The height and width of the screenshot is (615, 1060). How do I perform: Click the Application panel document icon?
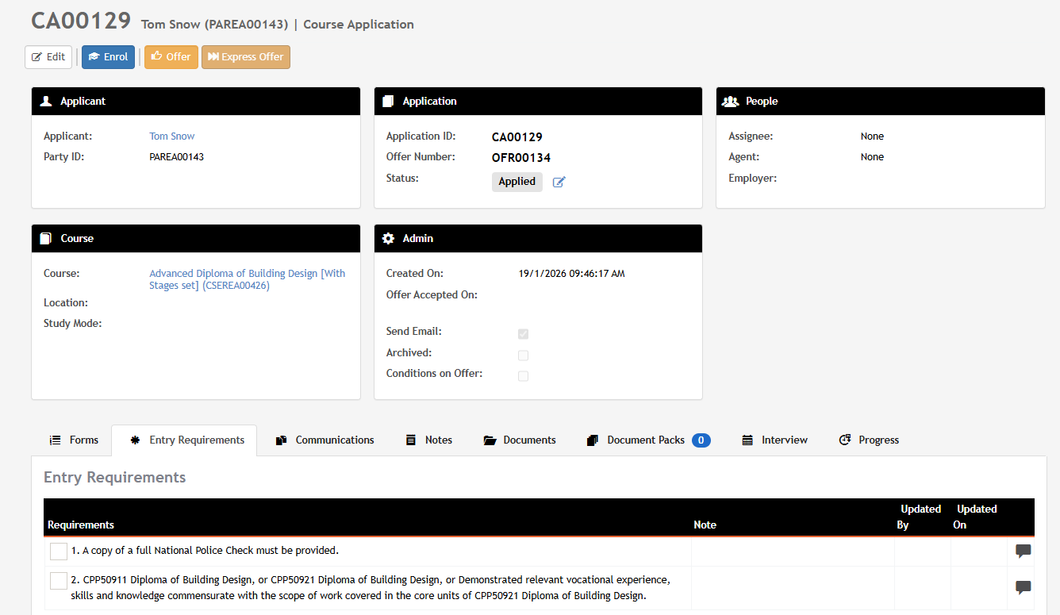click(388, 102)
